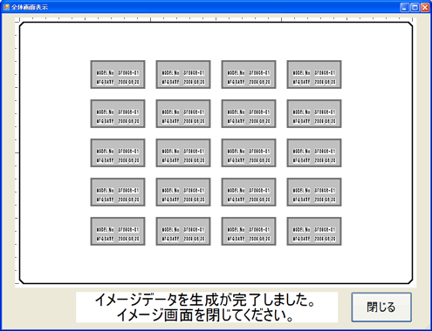
Task: Select the top-right label thumbnail
Action: [x=314, y=75]
